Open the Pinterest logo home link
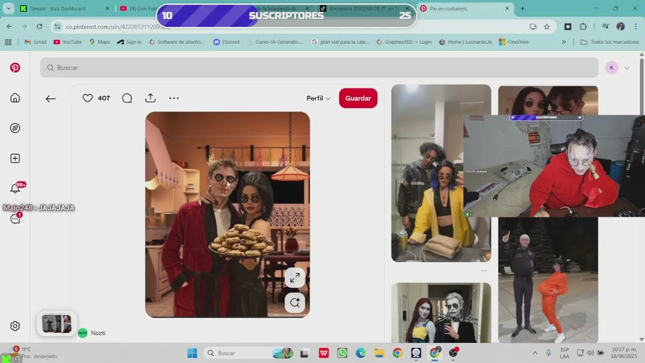 [15, 68]
